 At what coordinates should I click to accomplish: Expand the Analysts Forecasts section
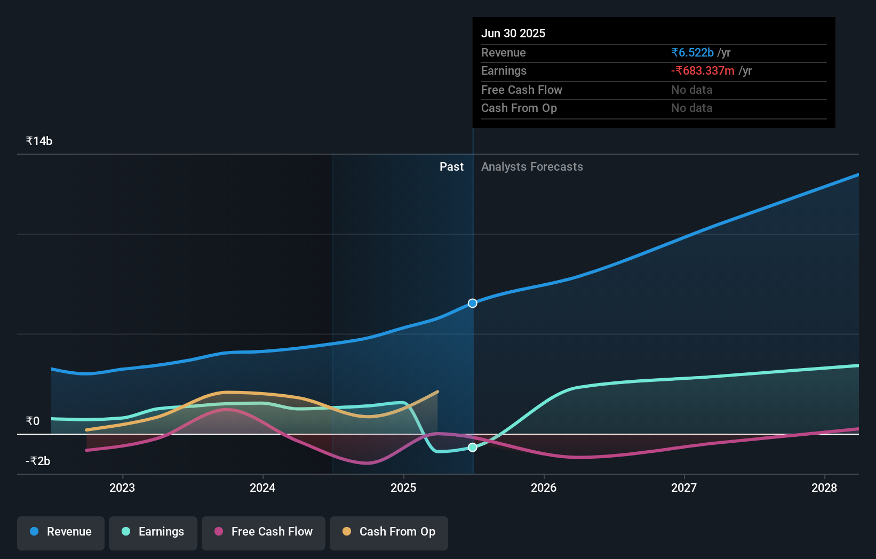point(532,166)
